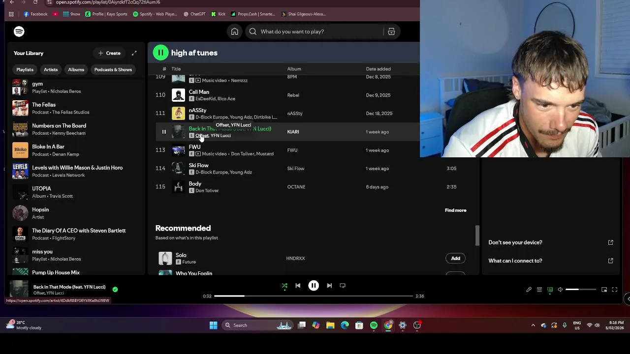Sort by the Album column header
The height and width of the screenshot is (354, 630).
[x=294, y=69]
